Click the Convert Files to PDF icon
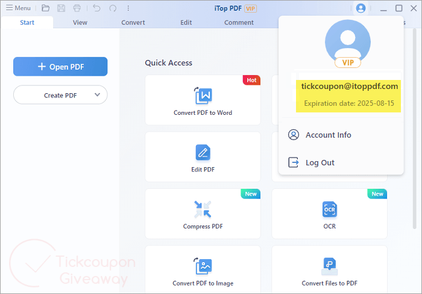422x294 pixels. point(329,266)
